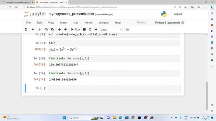The height and width of the screenshot is (121, 216).
Task: Click the Logout button
Action: [178, 14]
